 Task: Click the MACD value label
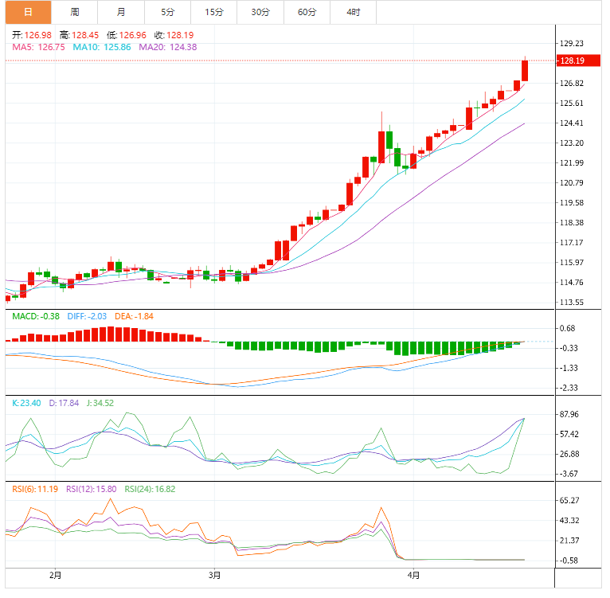(x=33, y=316)
